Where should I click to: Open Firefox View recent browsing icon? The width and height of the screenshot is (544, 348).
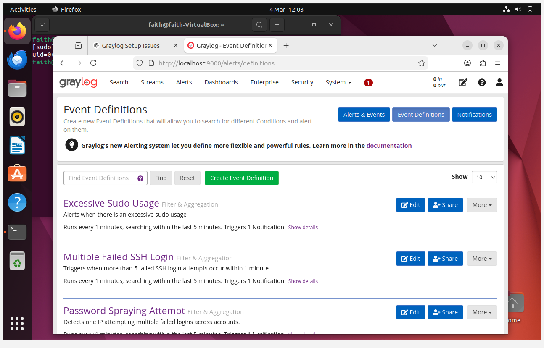[78, 45]
